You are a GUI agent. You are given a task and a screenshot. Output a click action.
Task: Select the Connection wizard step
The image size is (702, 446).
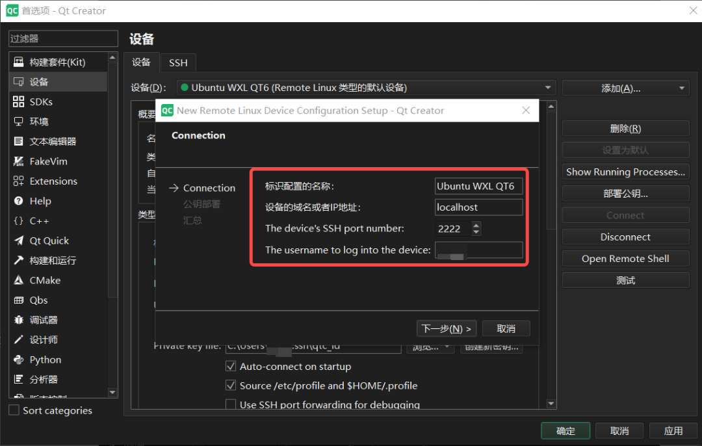click(209, 188)
